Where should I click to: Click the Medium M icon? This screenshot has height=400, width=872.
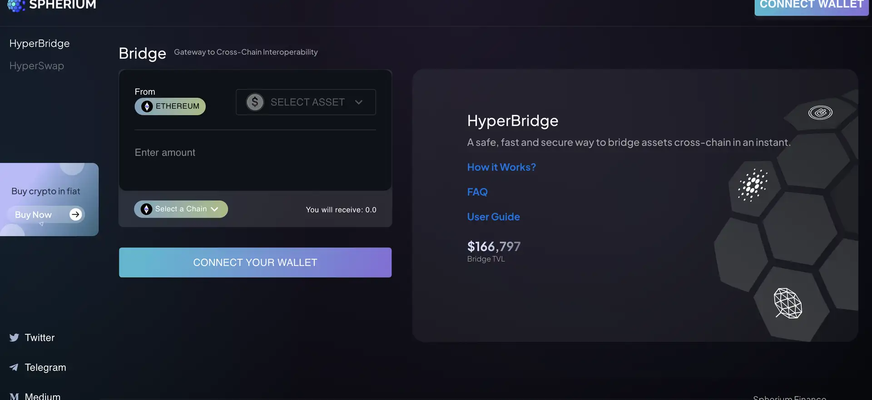(14, 396)
